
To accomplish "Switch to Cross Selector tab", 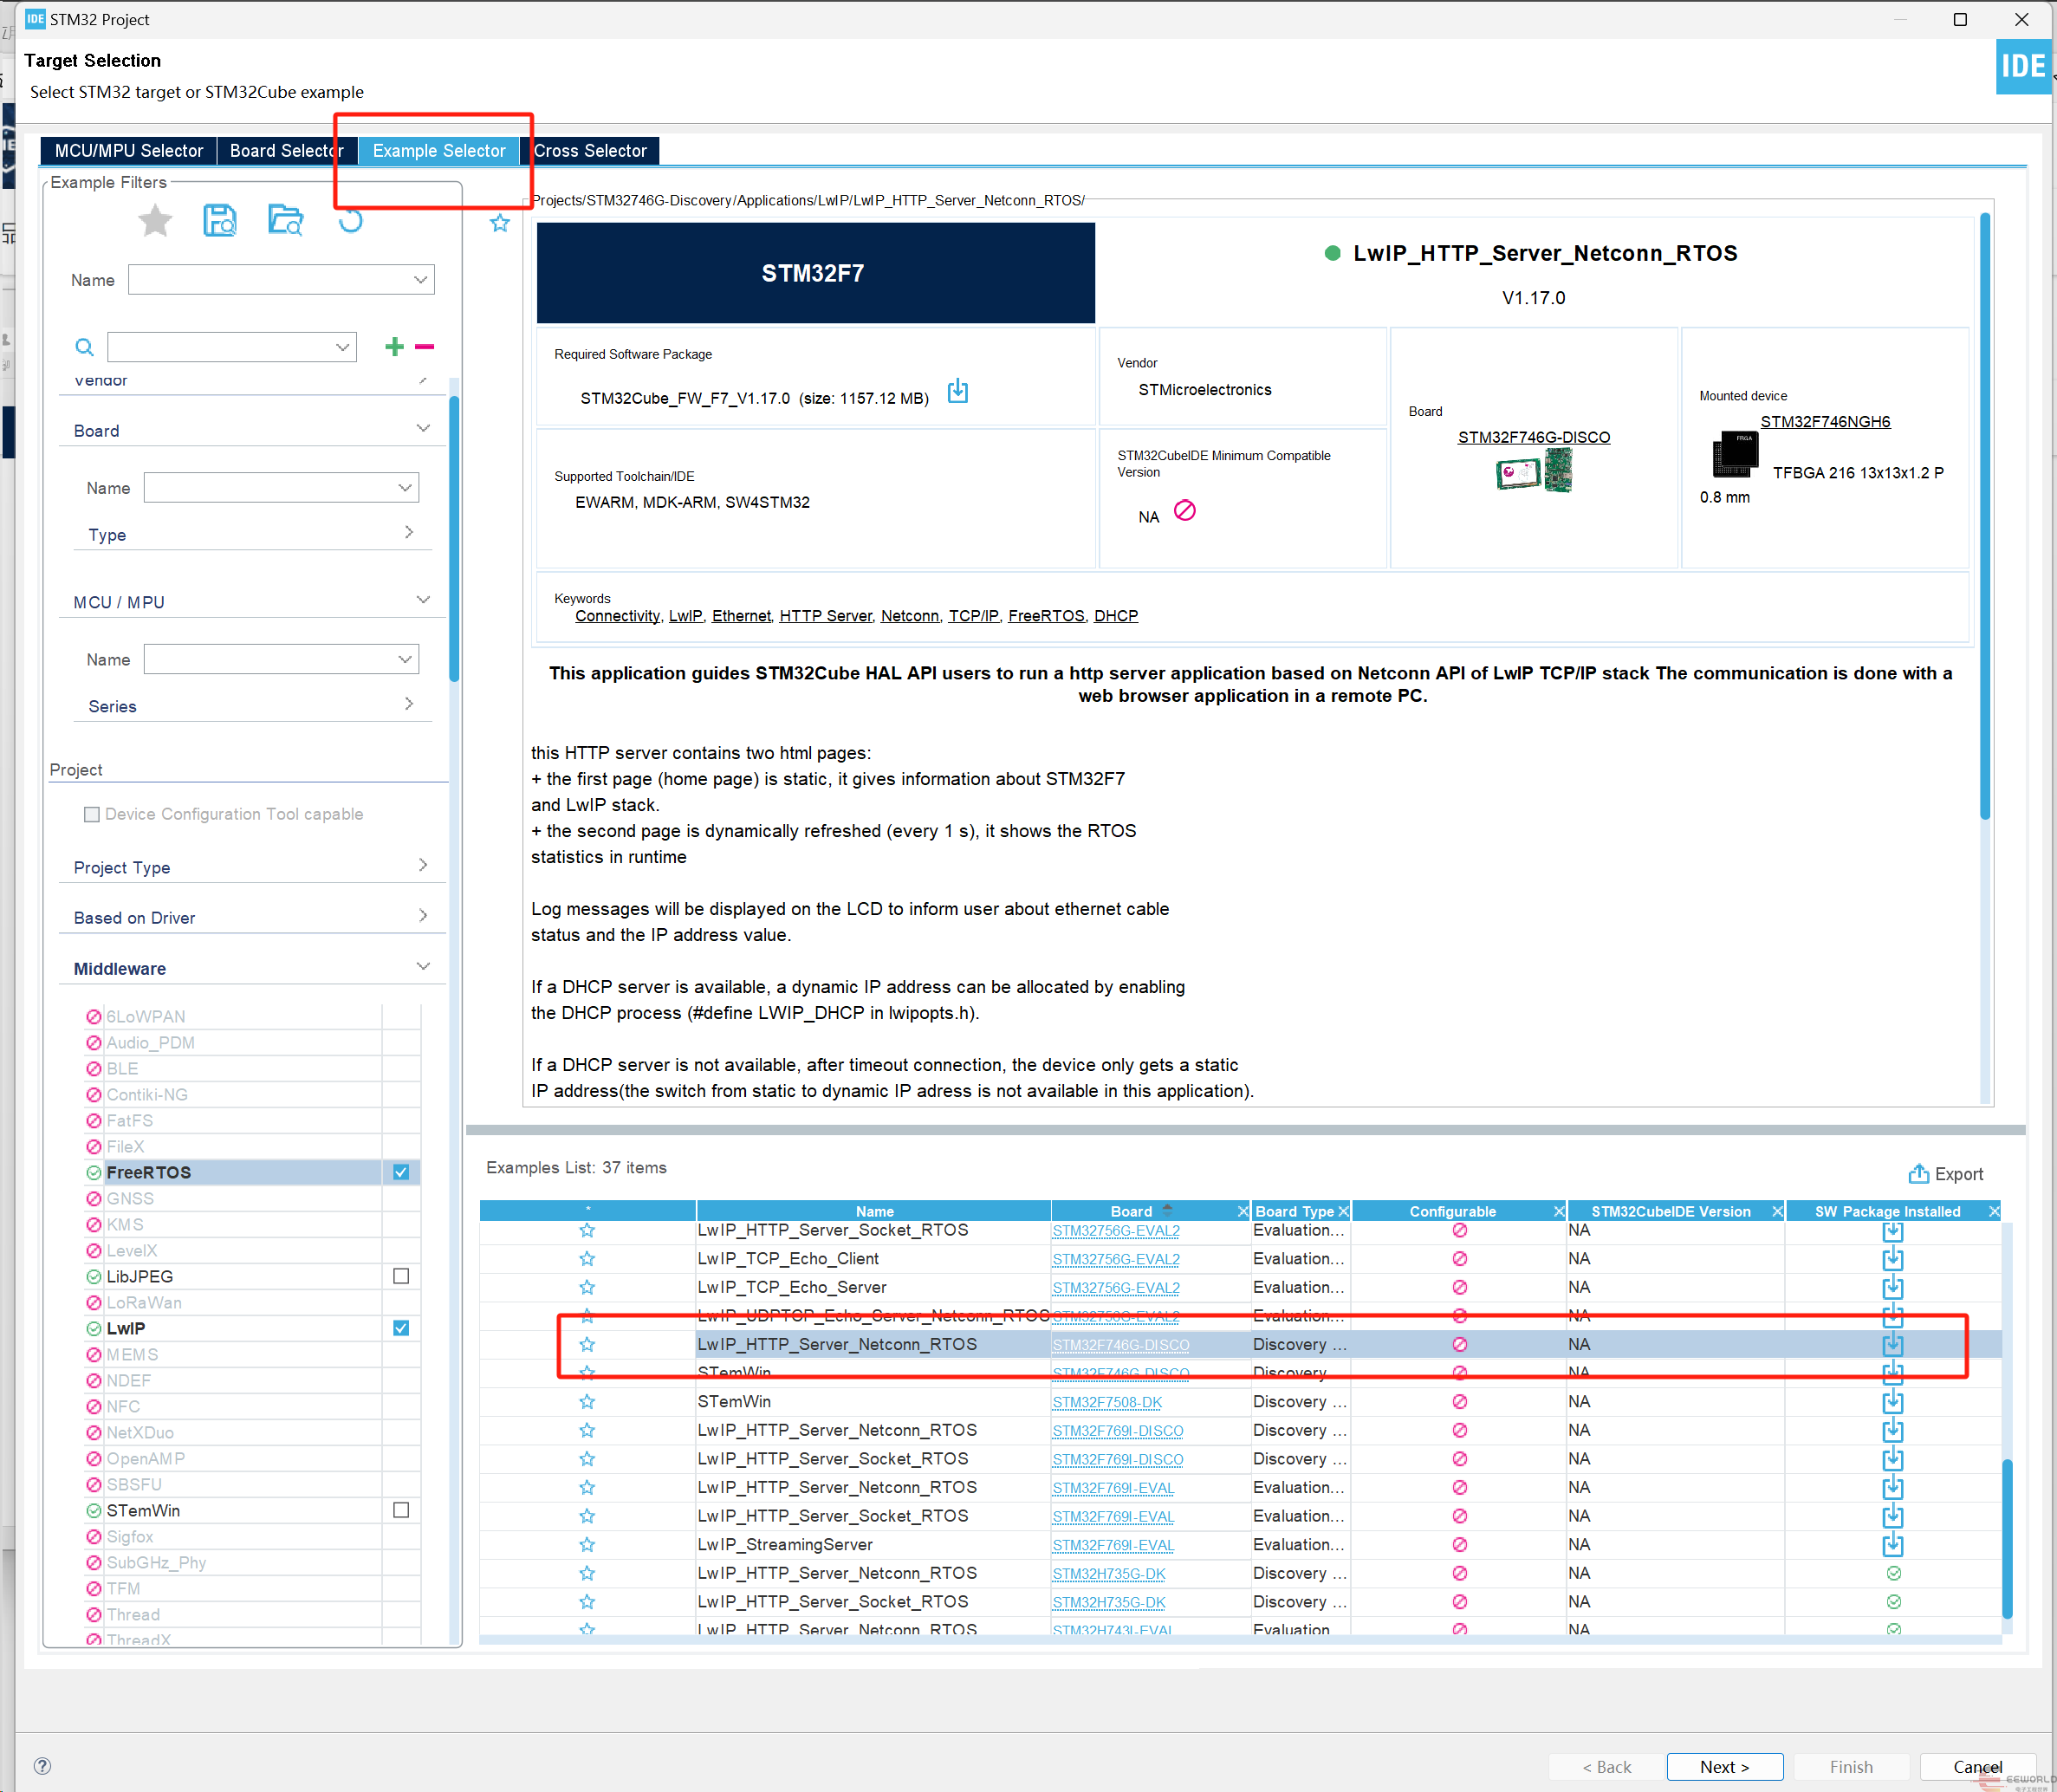I will coord(590,151).
